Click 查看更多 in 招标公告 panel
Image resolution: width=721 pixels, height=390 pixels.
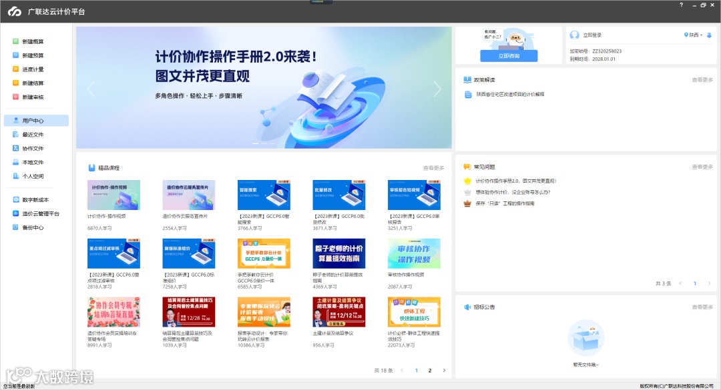[x=702, y=307]
